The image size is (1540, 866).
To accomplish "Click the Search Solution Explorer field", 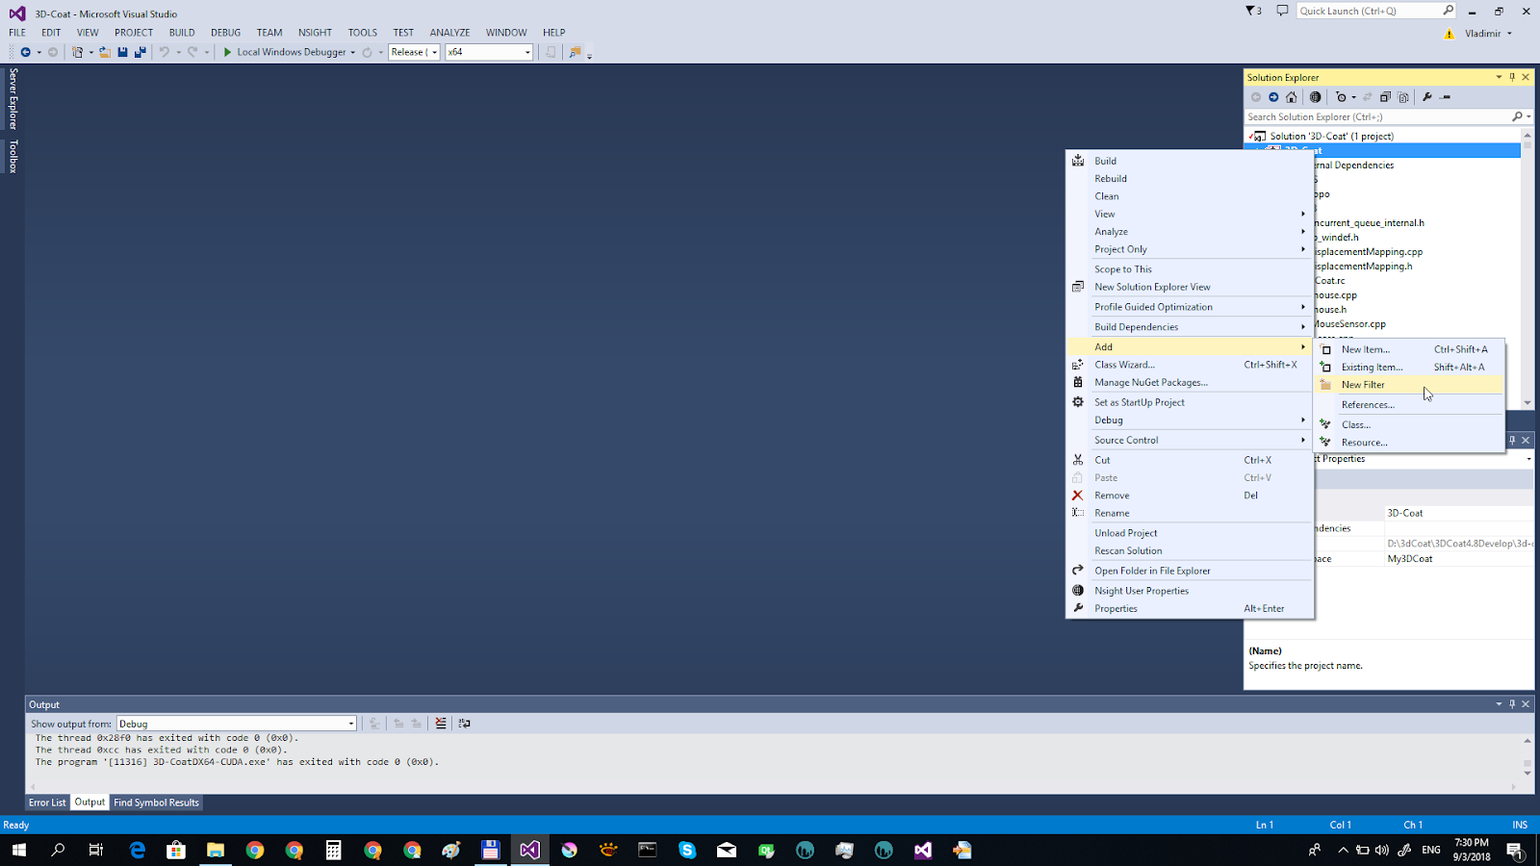I will (x=1376, y=116).
